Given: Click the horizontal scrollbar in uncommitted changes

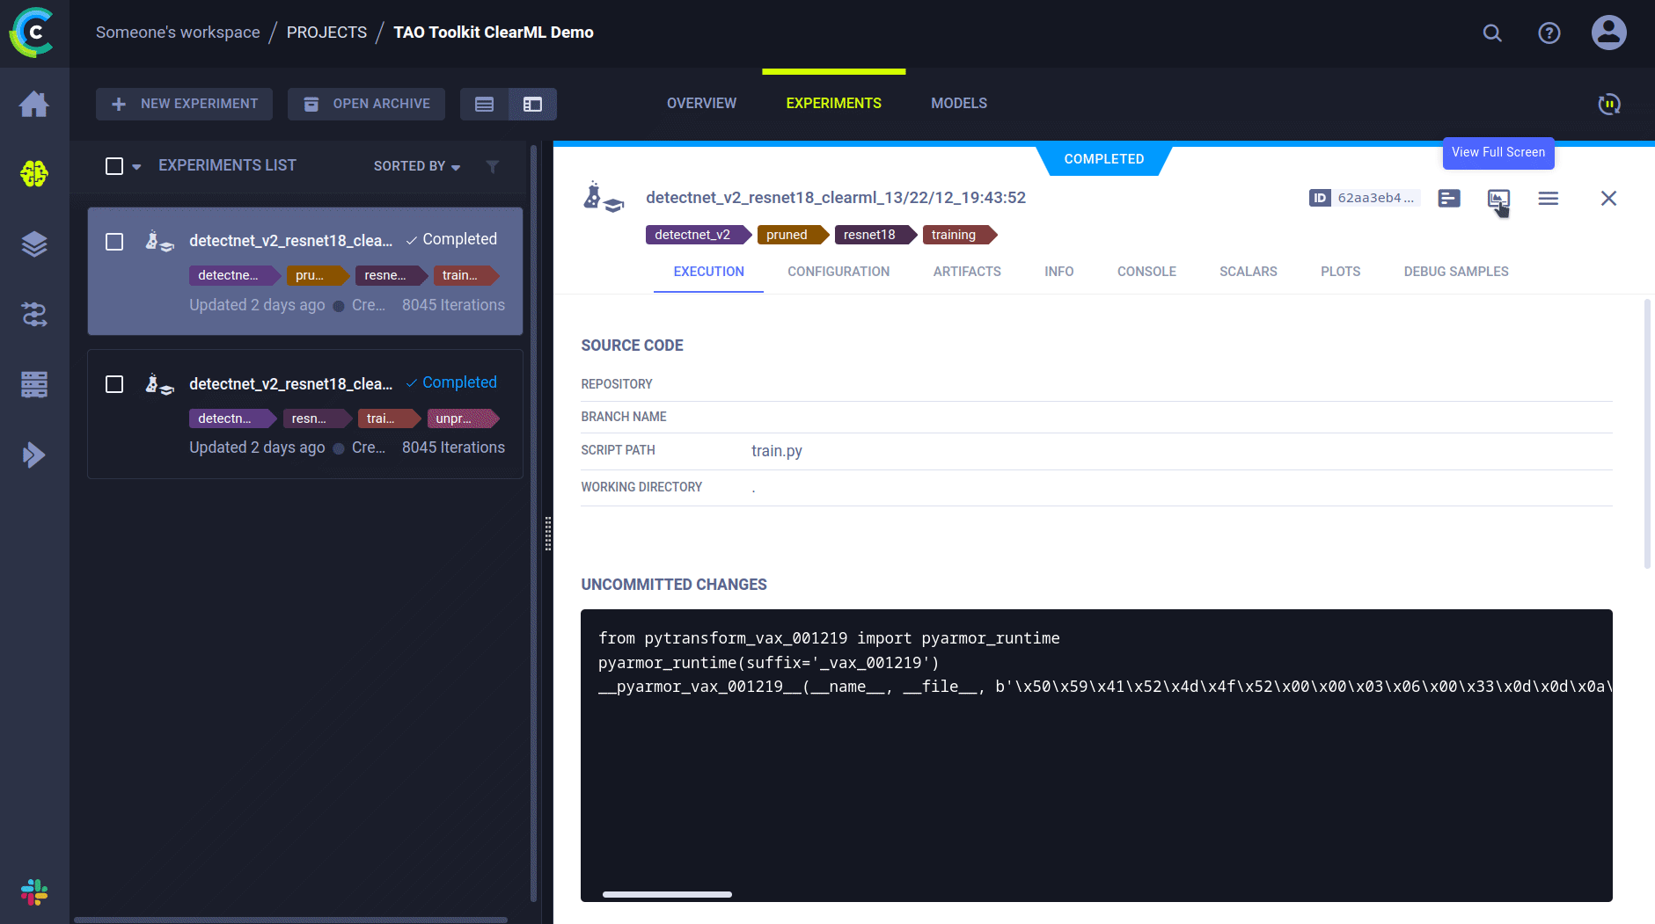Looking at the screenshot, I should point(667,894).
